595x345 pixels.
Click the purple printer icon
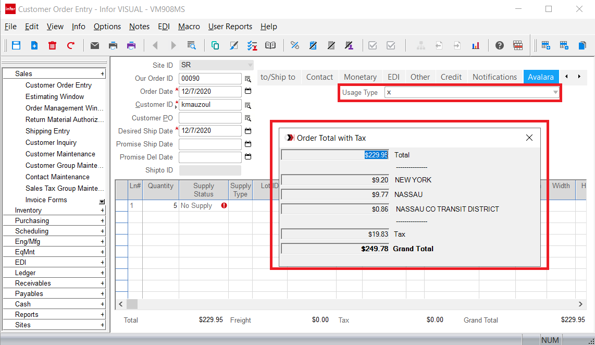point(131,45)
